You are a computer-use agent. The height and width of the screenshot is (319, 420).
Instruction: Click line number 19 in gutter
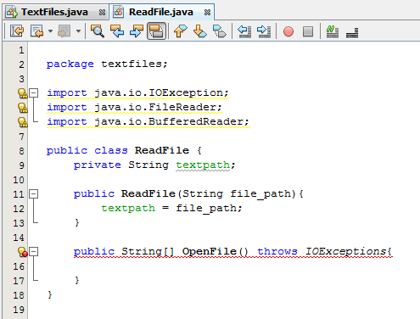[19, 310]
